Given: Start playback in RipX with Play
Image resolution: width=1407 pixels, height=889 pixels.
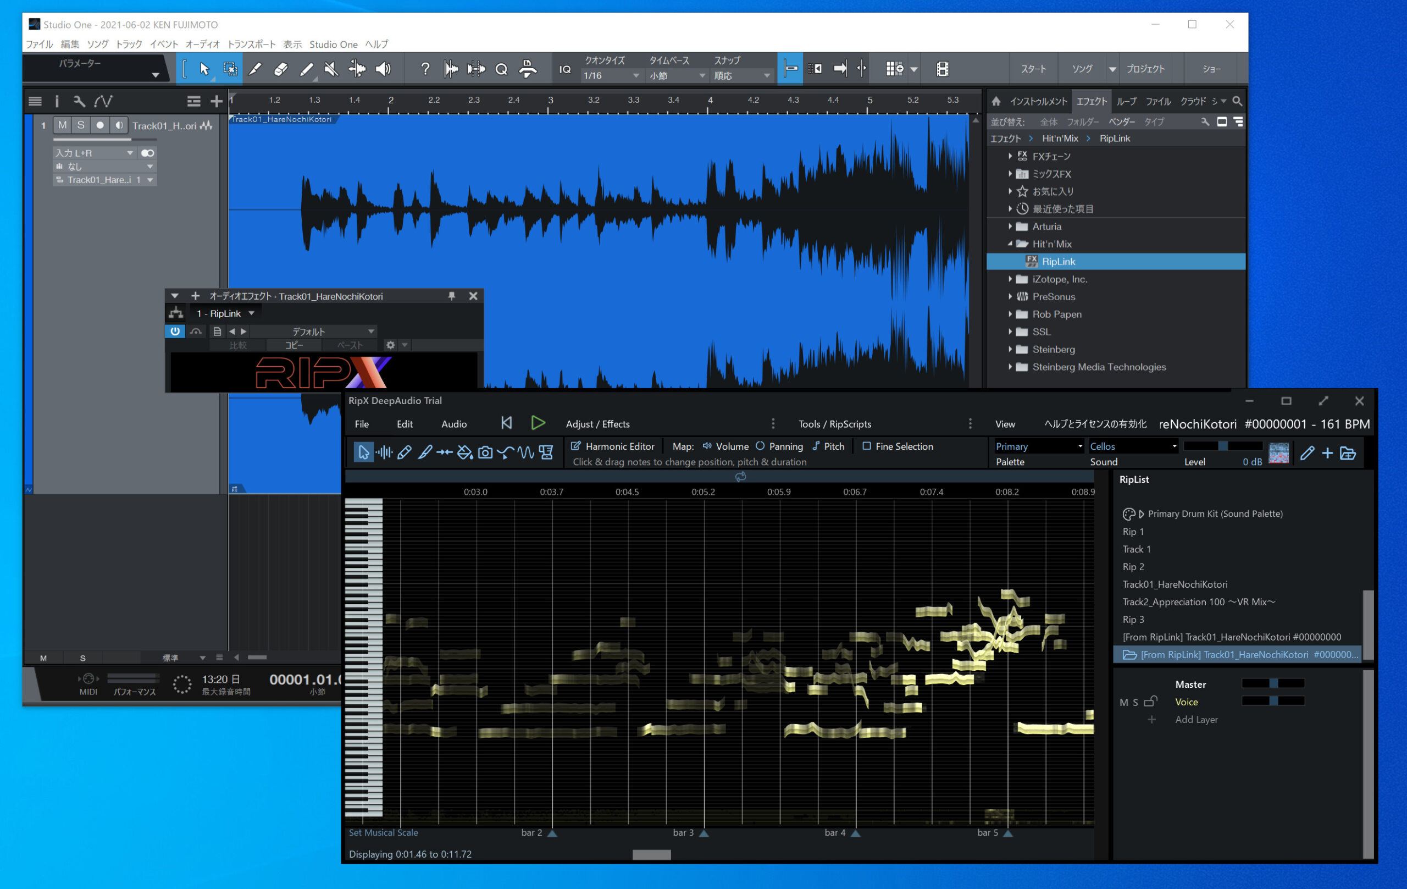Looking at the screenshot, I should click(538, 423).
